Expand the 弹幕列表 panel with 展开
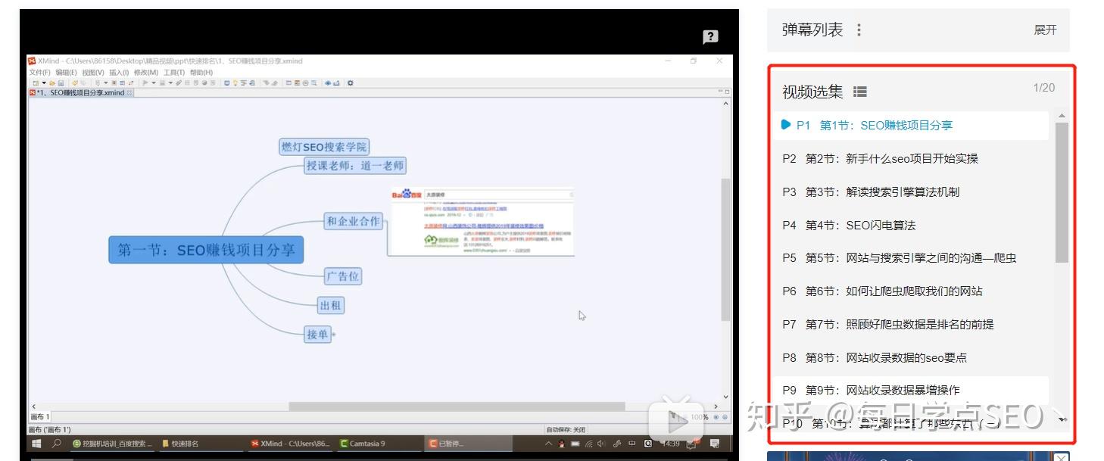Screen dimensions: 1104x461 pos(1045,30)
